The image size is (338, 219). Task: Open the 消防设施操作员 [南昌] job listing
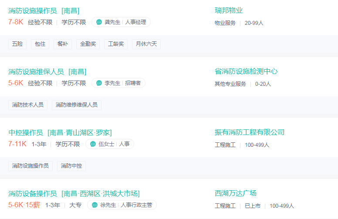(44, 10)
